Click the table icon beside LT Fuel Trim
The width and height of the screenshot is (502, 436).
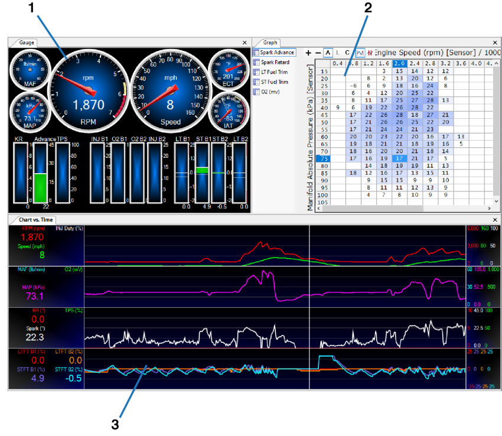tap(256, 72)
